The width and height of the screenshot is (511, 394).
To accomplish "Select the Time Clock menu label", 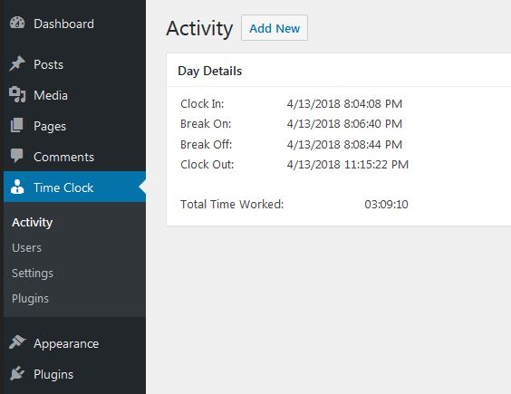I will [63, 188].
